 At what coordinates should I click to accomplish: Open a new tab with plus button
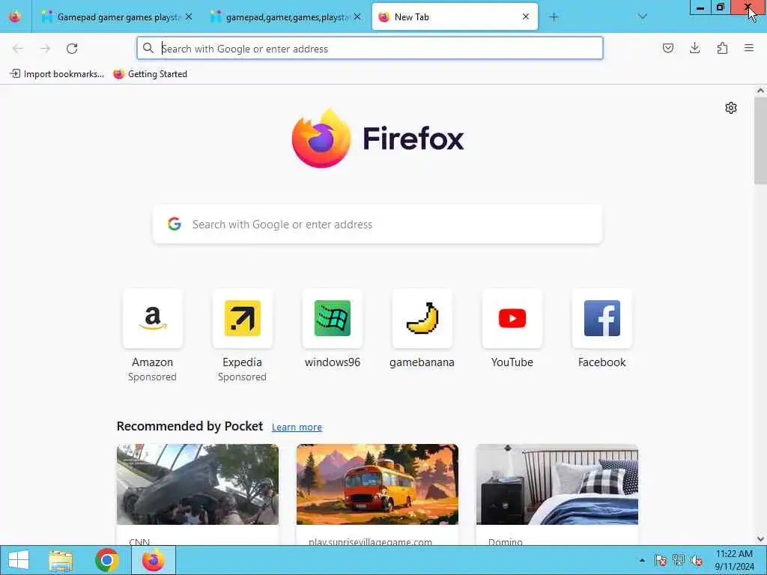tap(554, 17)
